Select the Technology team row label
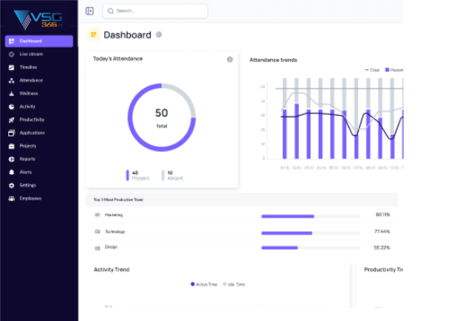The image size is (449, 321). point(115,232)
